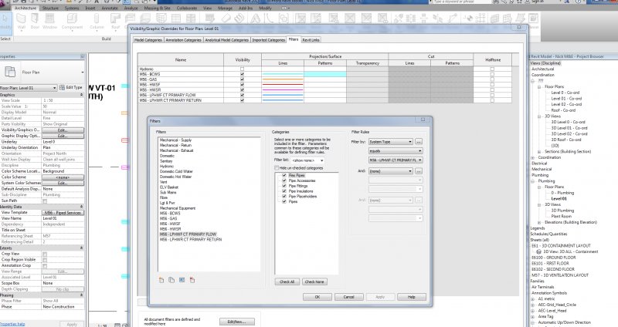Image resolution: width=618 pixels, height=327 pixels.
Task: Click the Curtain Grid ribbon icon
Action: [x=176, y=18]
